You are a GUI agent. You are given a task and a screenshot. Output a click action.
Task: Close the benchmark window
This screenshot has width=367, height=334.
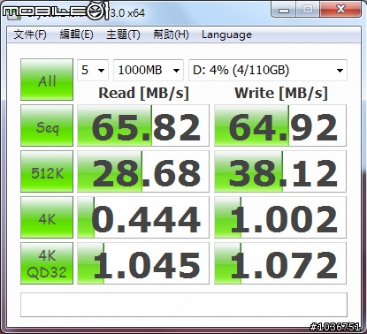tap(340, 10)
